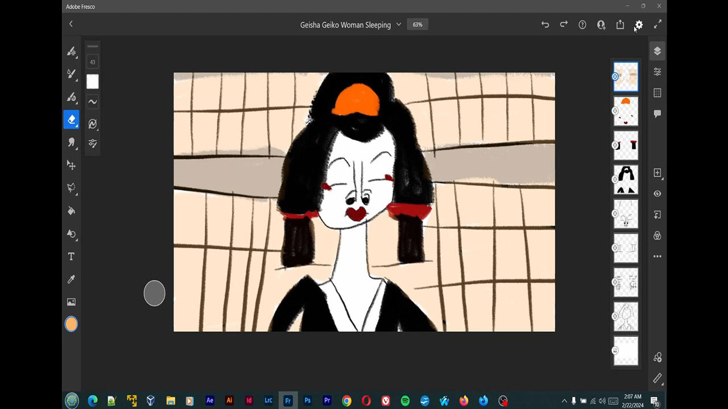Image resolution: width=728 pixels, height=409 pixels.
Task: Click the Geisha Geiko Woman Sleeping title
Action: pyautogui.click(x=345, y=24)
